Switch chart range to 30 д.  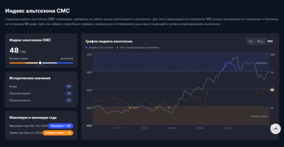(x=260, y=41)
